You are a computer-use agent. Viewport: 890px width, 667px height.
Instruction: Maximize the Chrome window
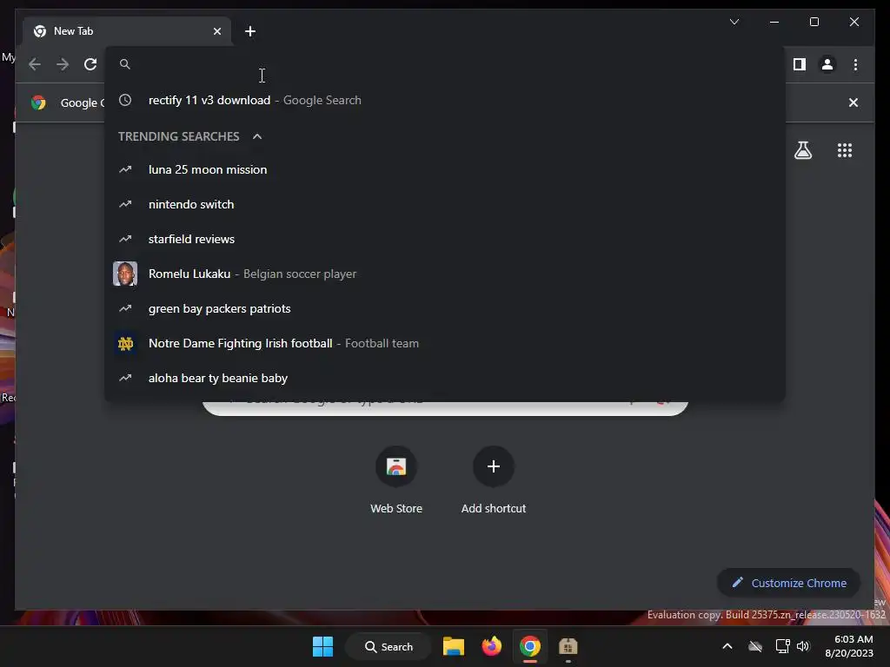point(814,22)
